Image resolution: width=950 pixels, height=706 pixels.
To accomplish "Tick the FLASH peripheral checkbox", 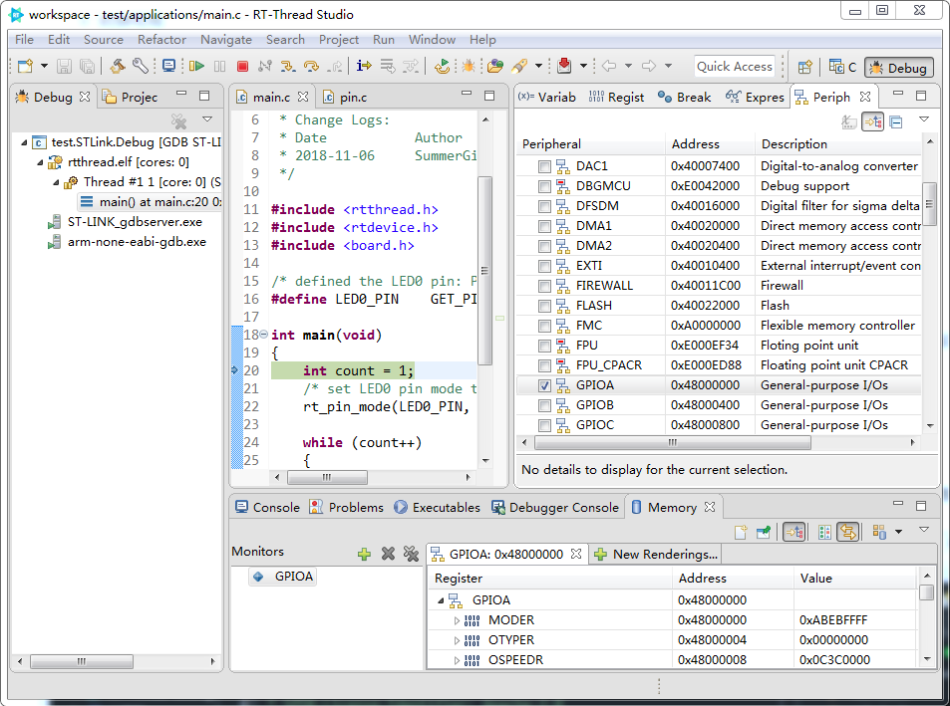I will click(x=544, y=306).
